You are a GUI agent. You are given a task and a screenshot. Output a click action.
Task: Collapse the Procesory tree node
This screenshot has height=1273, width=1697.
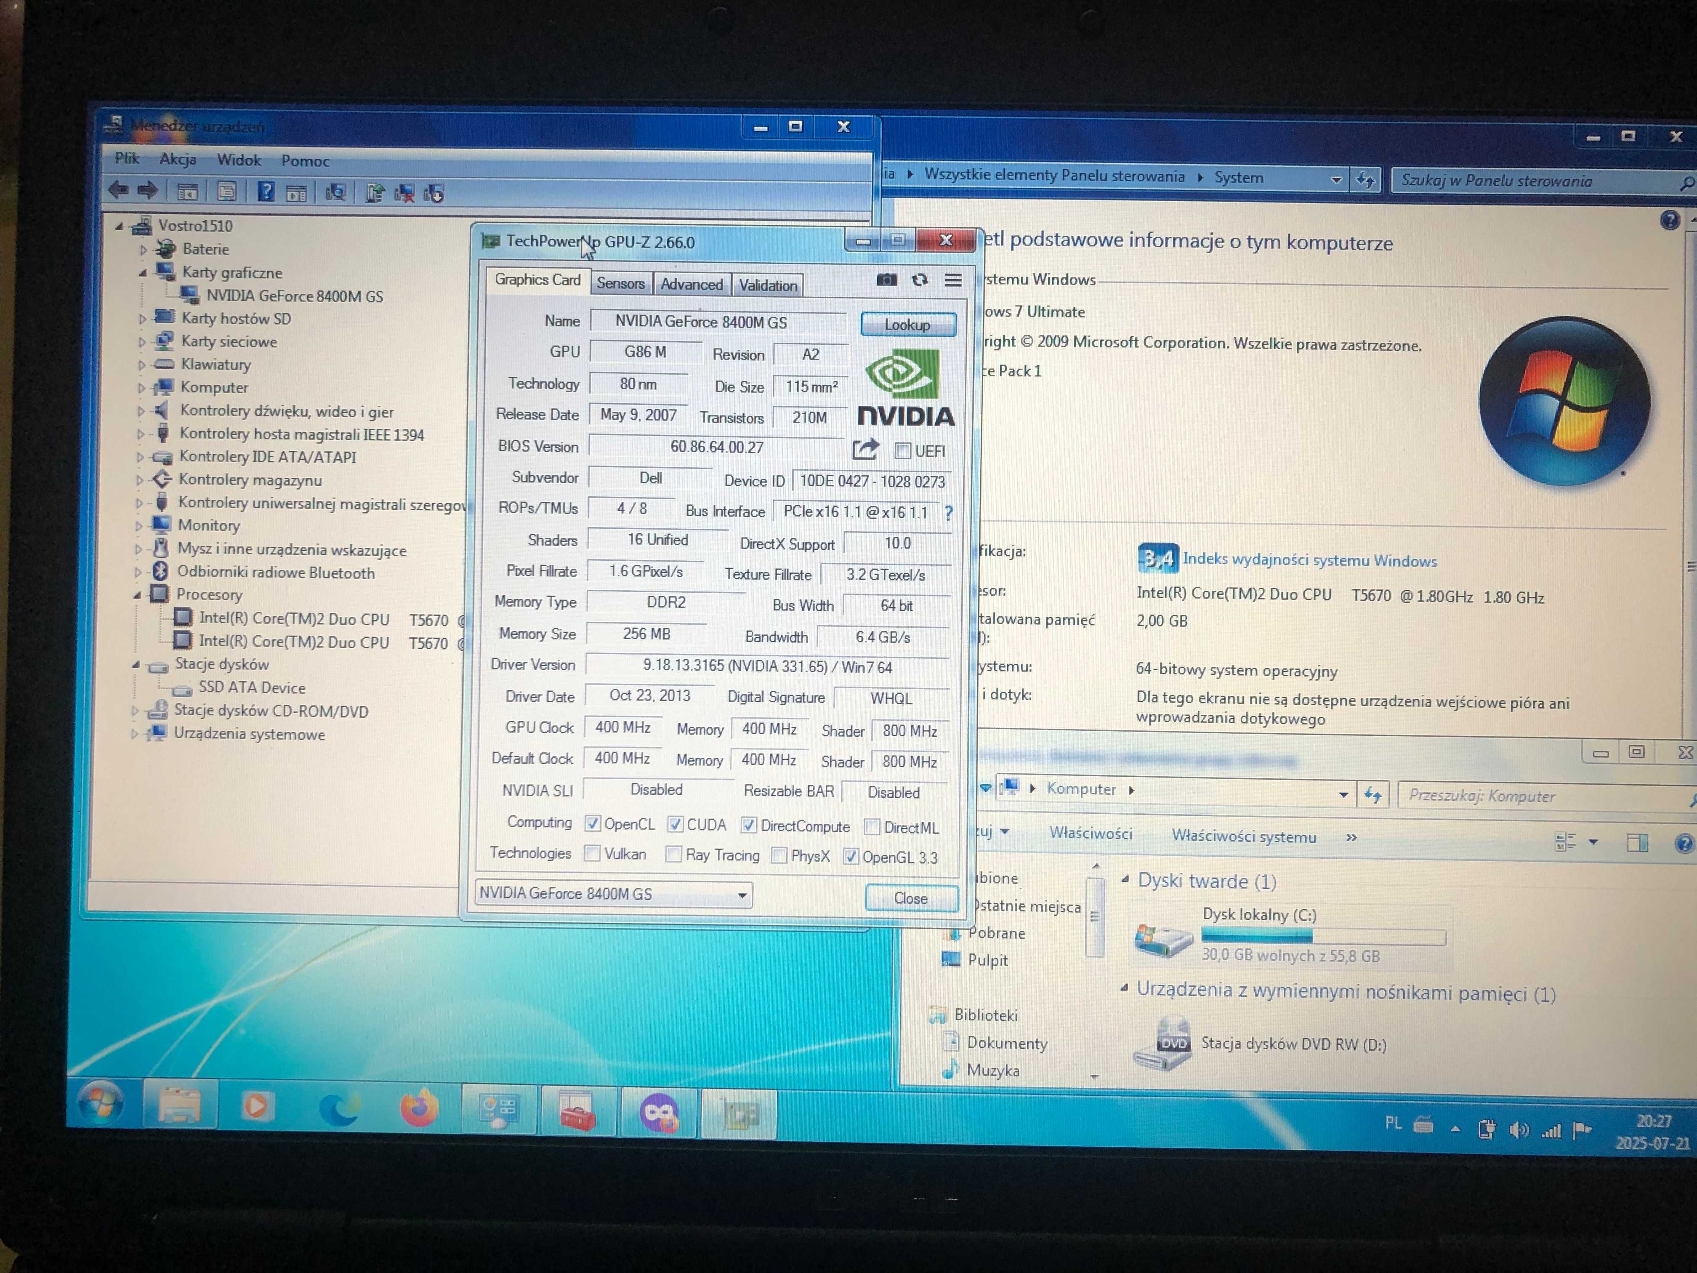[x=137, y=595]
